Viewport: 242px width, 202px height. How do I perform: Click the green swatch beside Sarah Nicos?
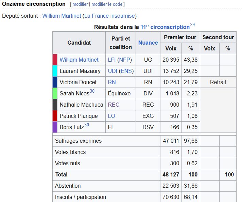55,93
